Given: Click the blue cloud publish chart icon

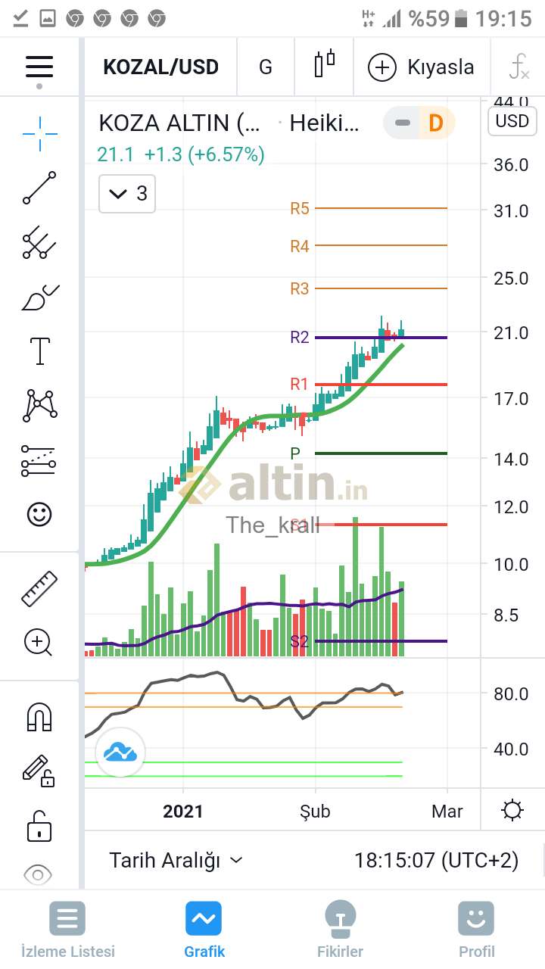Looking at the screenshot, I should click(x=120, y=752).
